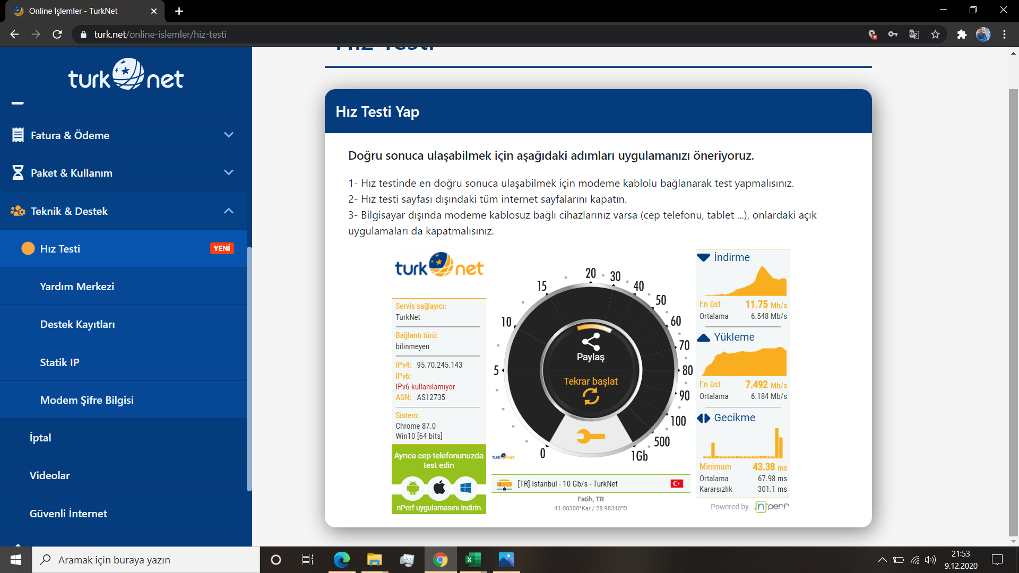The height and width of the screenshot is (573, 1019).
Task: Click the sidebar scrollbar
Action: [249, 369]
